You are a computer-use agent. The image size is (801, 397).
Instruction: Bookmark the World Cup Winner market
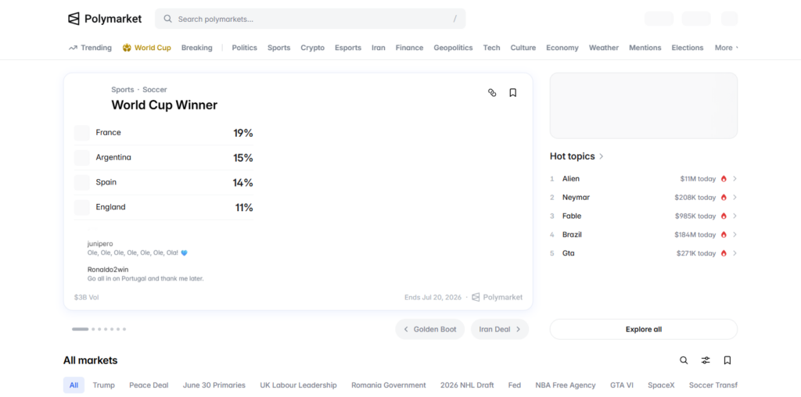click(x=513, y=93)
